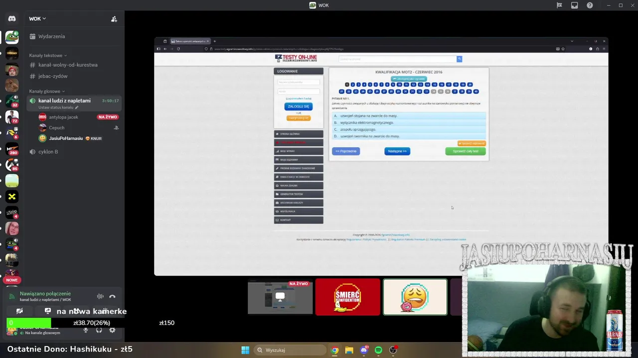Share your screen icon in voice panel

(x=48, y=311)
